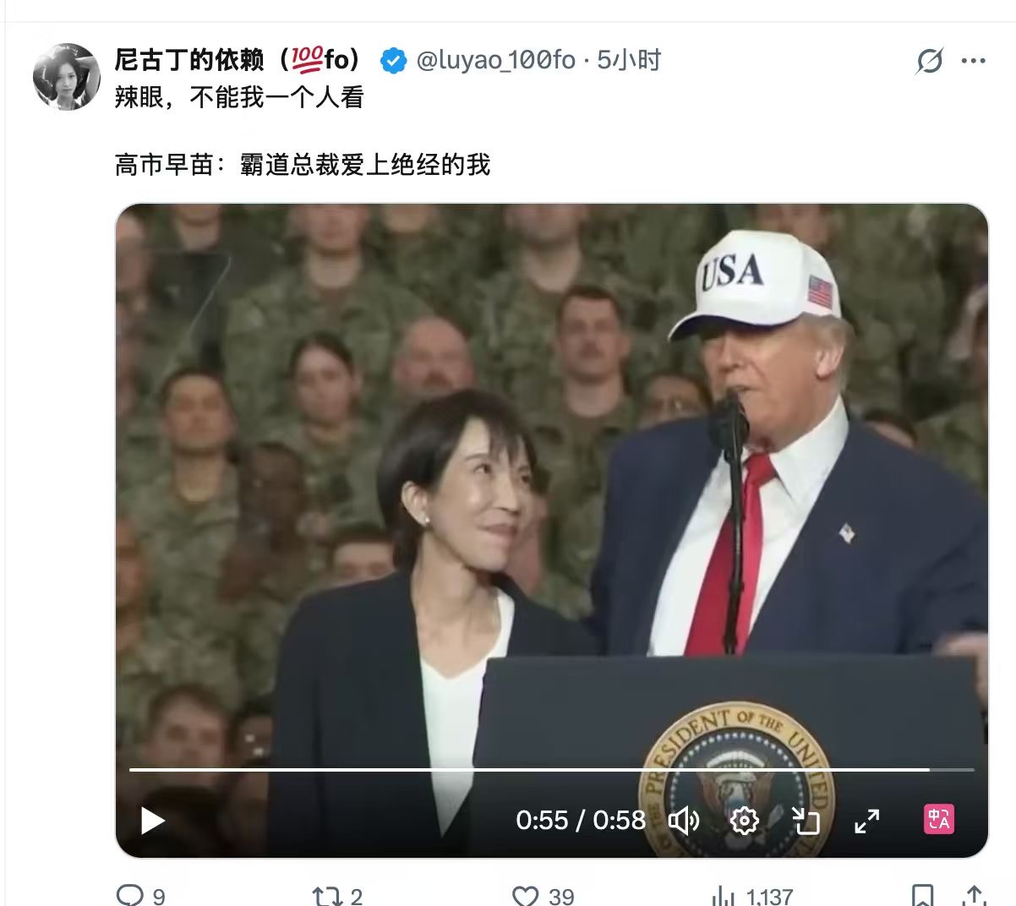
Task: Mute the video volume speaker icon
Action: pos(684,820)
